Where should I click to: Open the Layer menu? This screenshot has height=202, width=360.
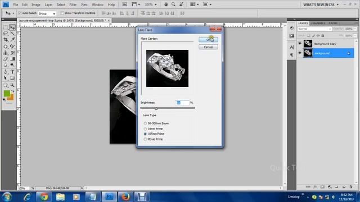click(x=48, y=4)
